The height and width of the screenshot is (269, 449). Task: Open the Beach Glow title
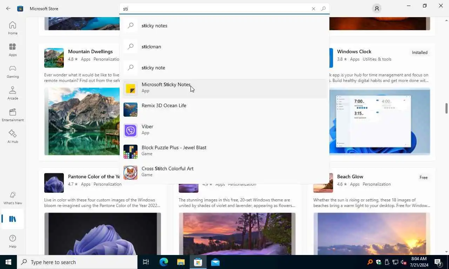tap(350, 177)
